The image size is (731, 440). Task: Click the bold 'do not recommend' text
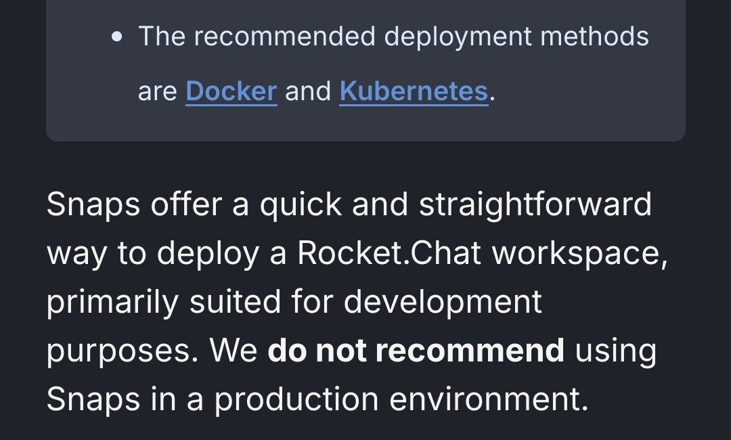[x=416, y=350]
